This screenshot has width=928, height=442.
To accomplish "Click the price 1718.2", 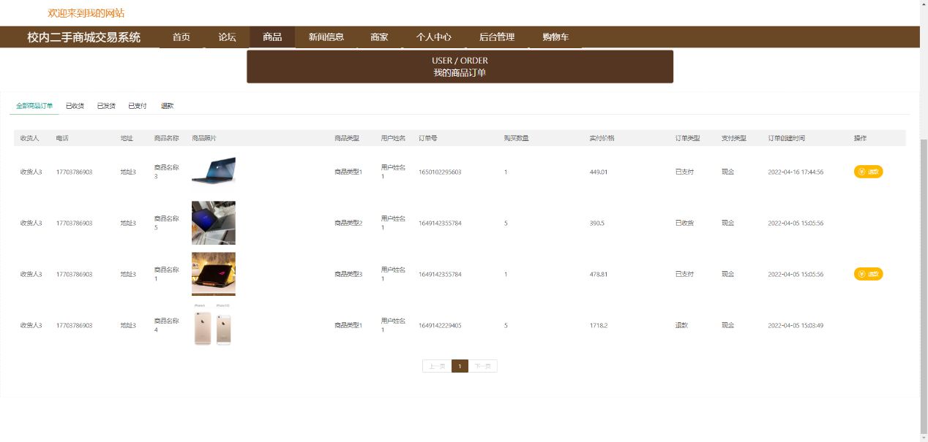I will point(599,326).
